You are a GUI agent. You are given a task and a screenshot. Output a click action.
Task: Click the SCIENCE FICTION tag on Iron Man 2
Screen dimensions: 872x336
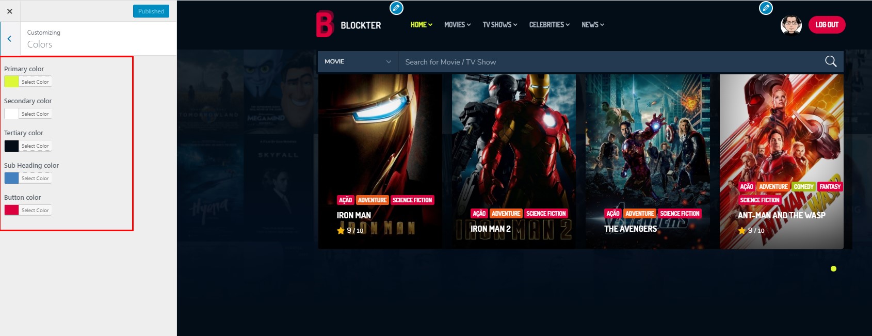pos(546,214)
